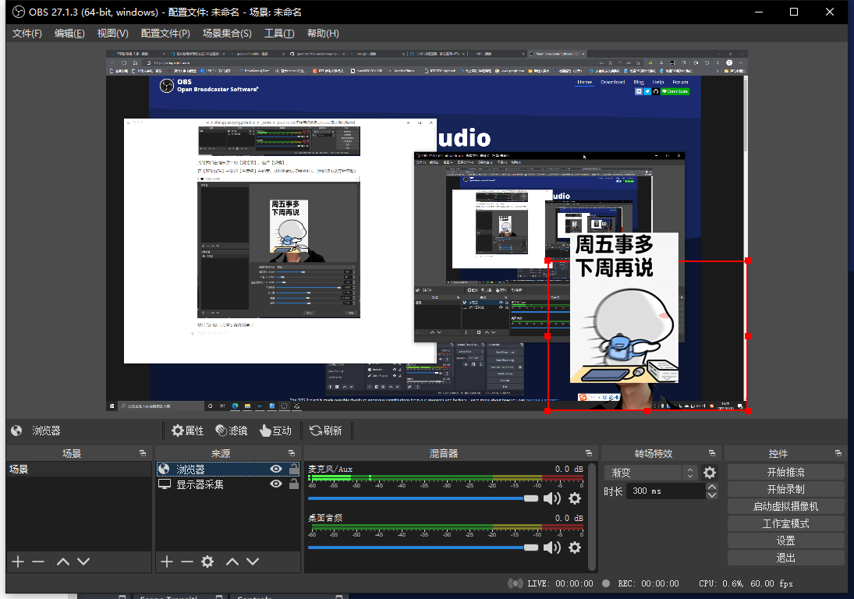
Task: Adjust the 桌面音频 volume slider
Action: pyautogui.click(x=423, y=548)
